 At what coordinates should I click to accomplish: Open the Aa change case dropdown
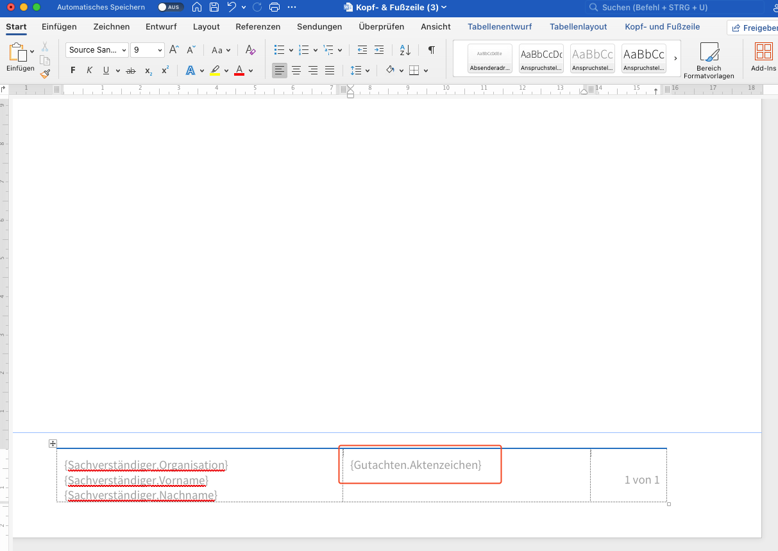coord(221,50)
